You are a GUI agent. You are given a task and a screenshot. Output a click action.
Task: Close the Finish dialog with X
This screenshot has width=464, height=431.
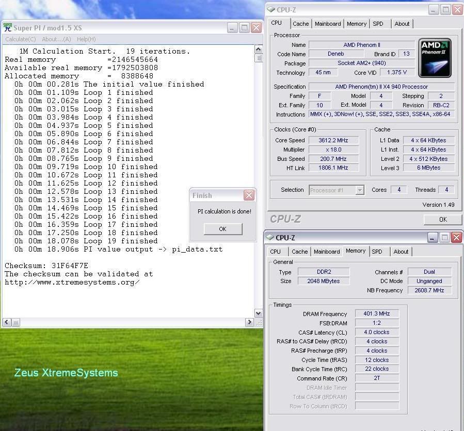click(x=249, y=195)
